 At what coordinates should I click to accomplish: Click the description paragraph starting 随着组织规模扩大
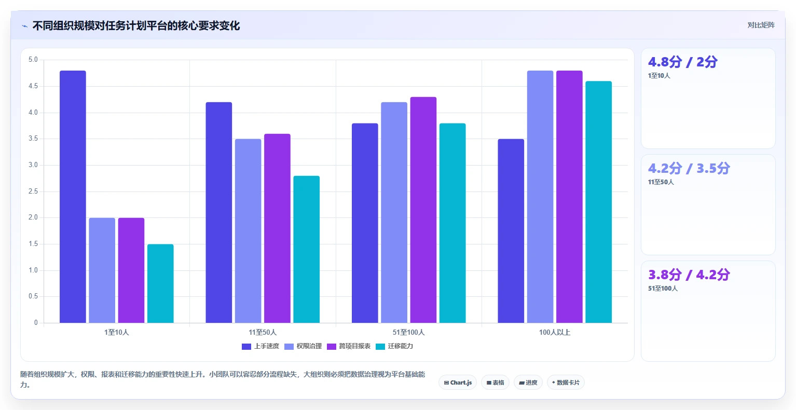[223, 379]
